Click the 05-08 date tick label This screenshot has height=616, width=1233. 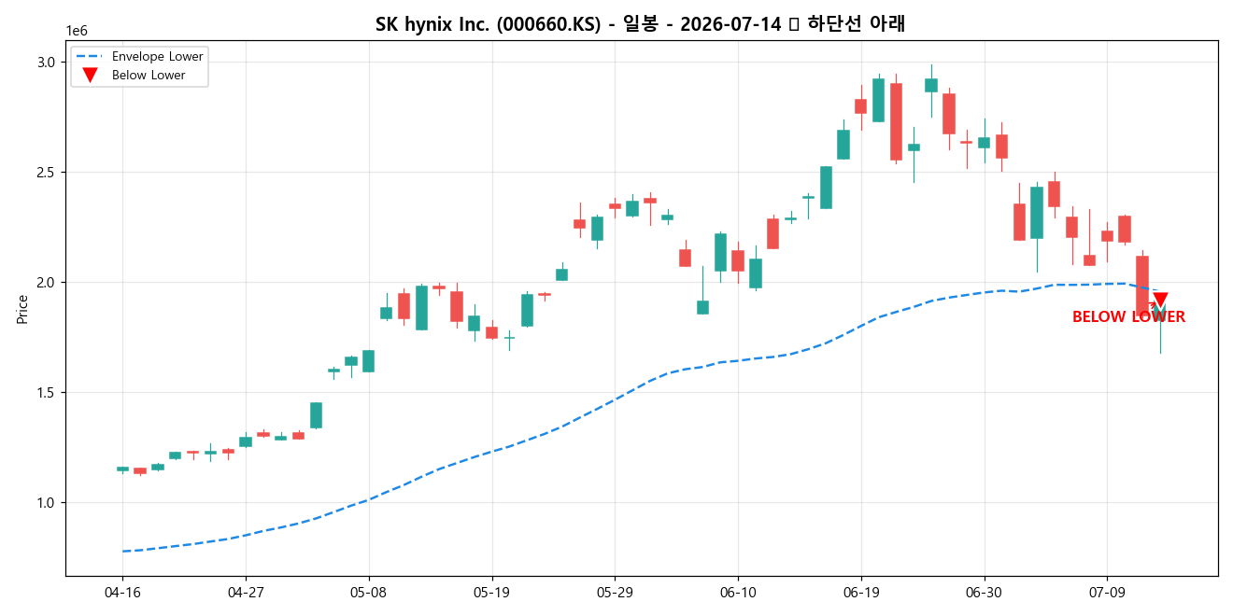pyautogui.click(x=368, y=593)
